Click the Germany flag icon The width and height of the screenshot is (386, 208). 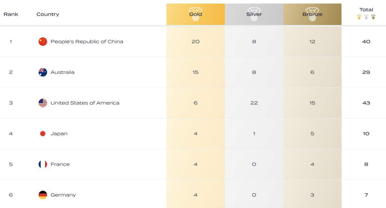(x=43, y=195)
